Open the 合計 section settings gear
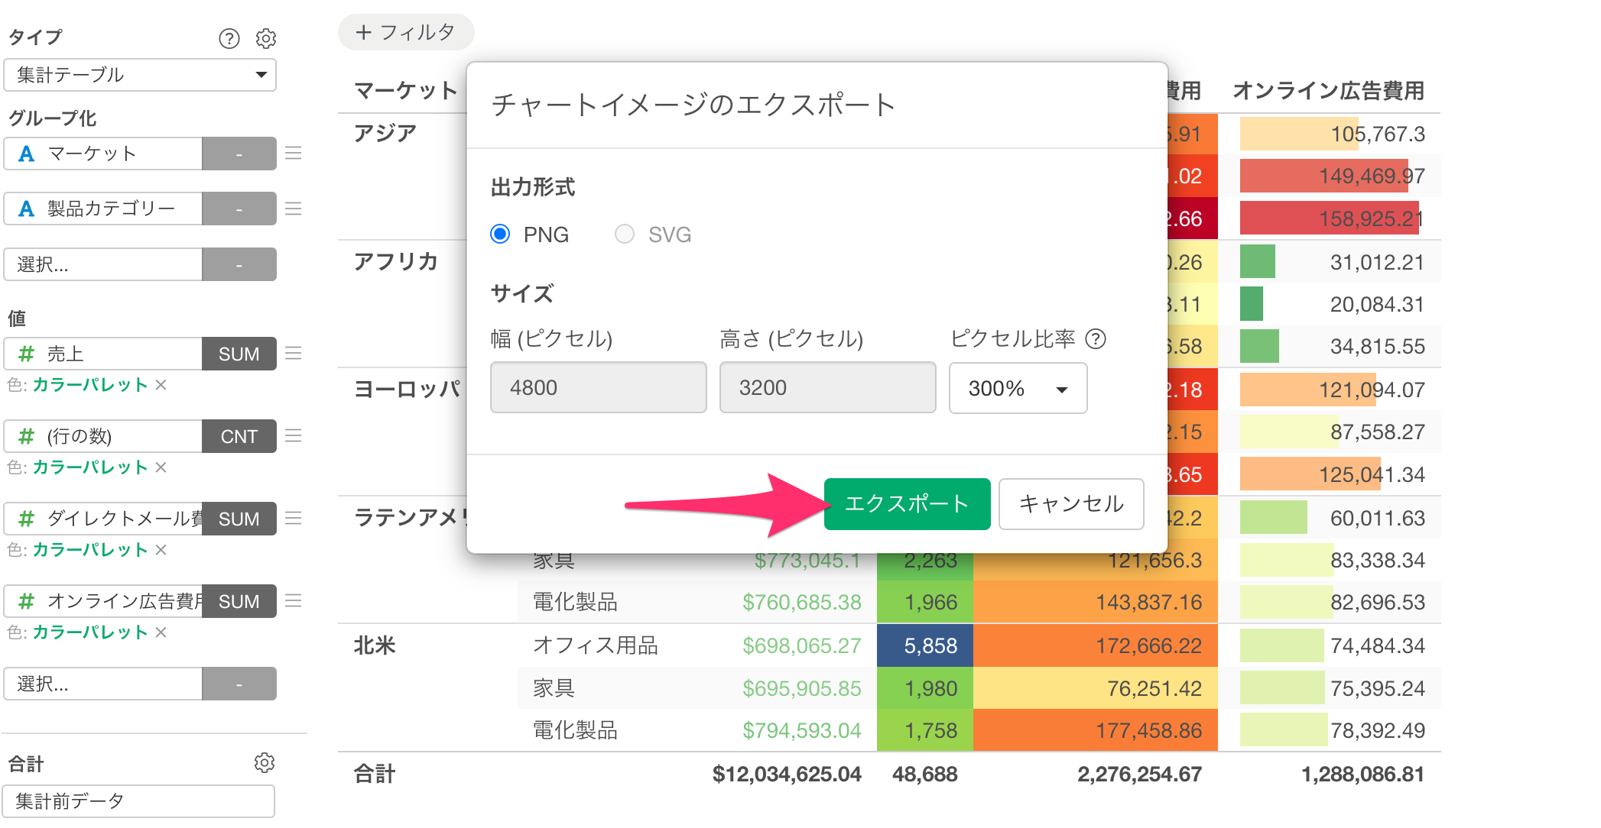The image size is (1601, 828). [265, 762]
